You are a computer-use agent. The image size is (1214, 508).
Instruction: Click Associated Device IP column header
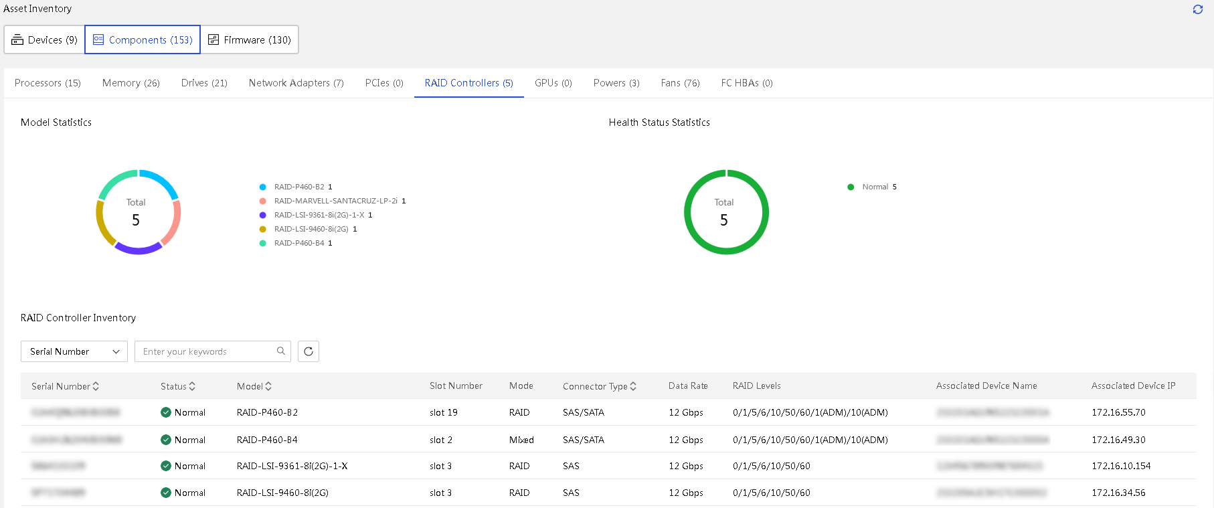click(1133, 386)
